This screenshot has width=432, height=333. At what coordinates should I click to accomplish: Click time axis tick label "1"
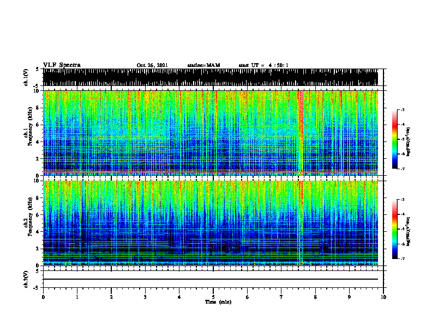click(x=77, y=297)
